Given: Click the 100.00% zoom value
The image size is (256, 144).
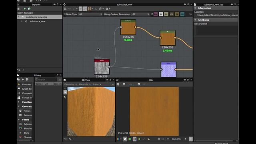Looking at the screenshot, I should point(176,139).
